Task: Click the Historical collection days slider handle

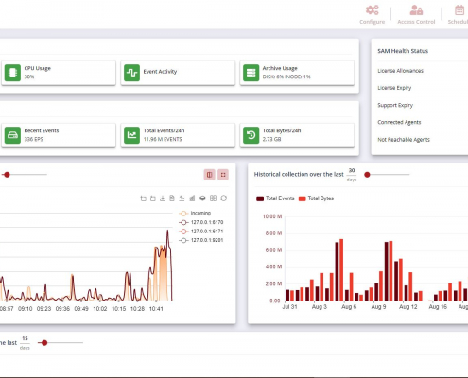Action: tap(367, 175)
